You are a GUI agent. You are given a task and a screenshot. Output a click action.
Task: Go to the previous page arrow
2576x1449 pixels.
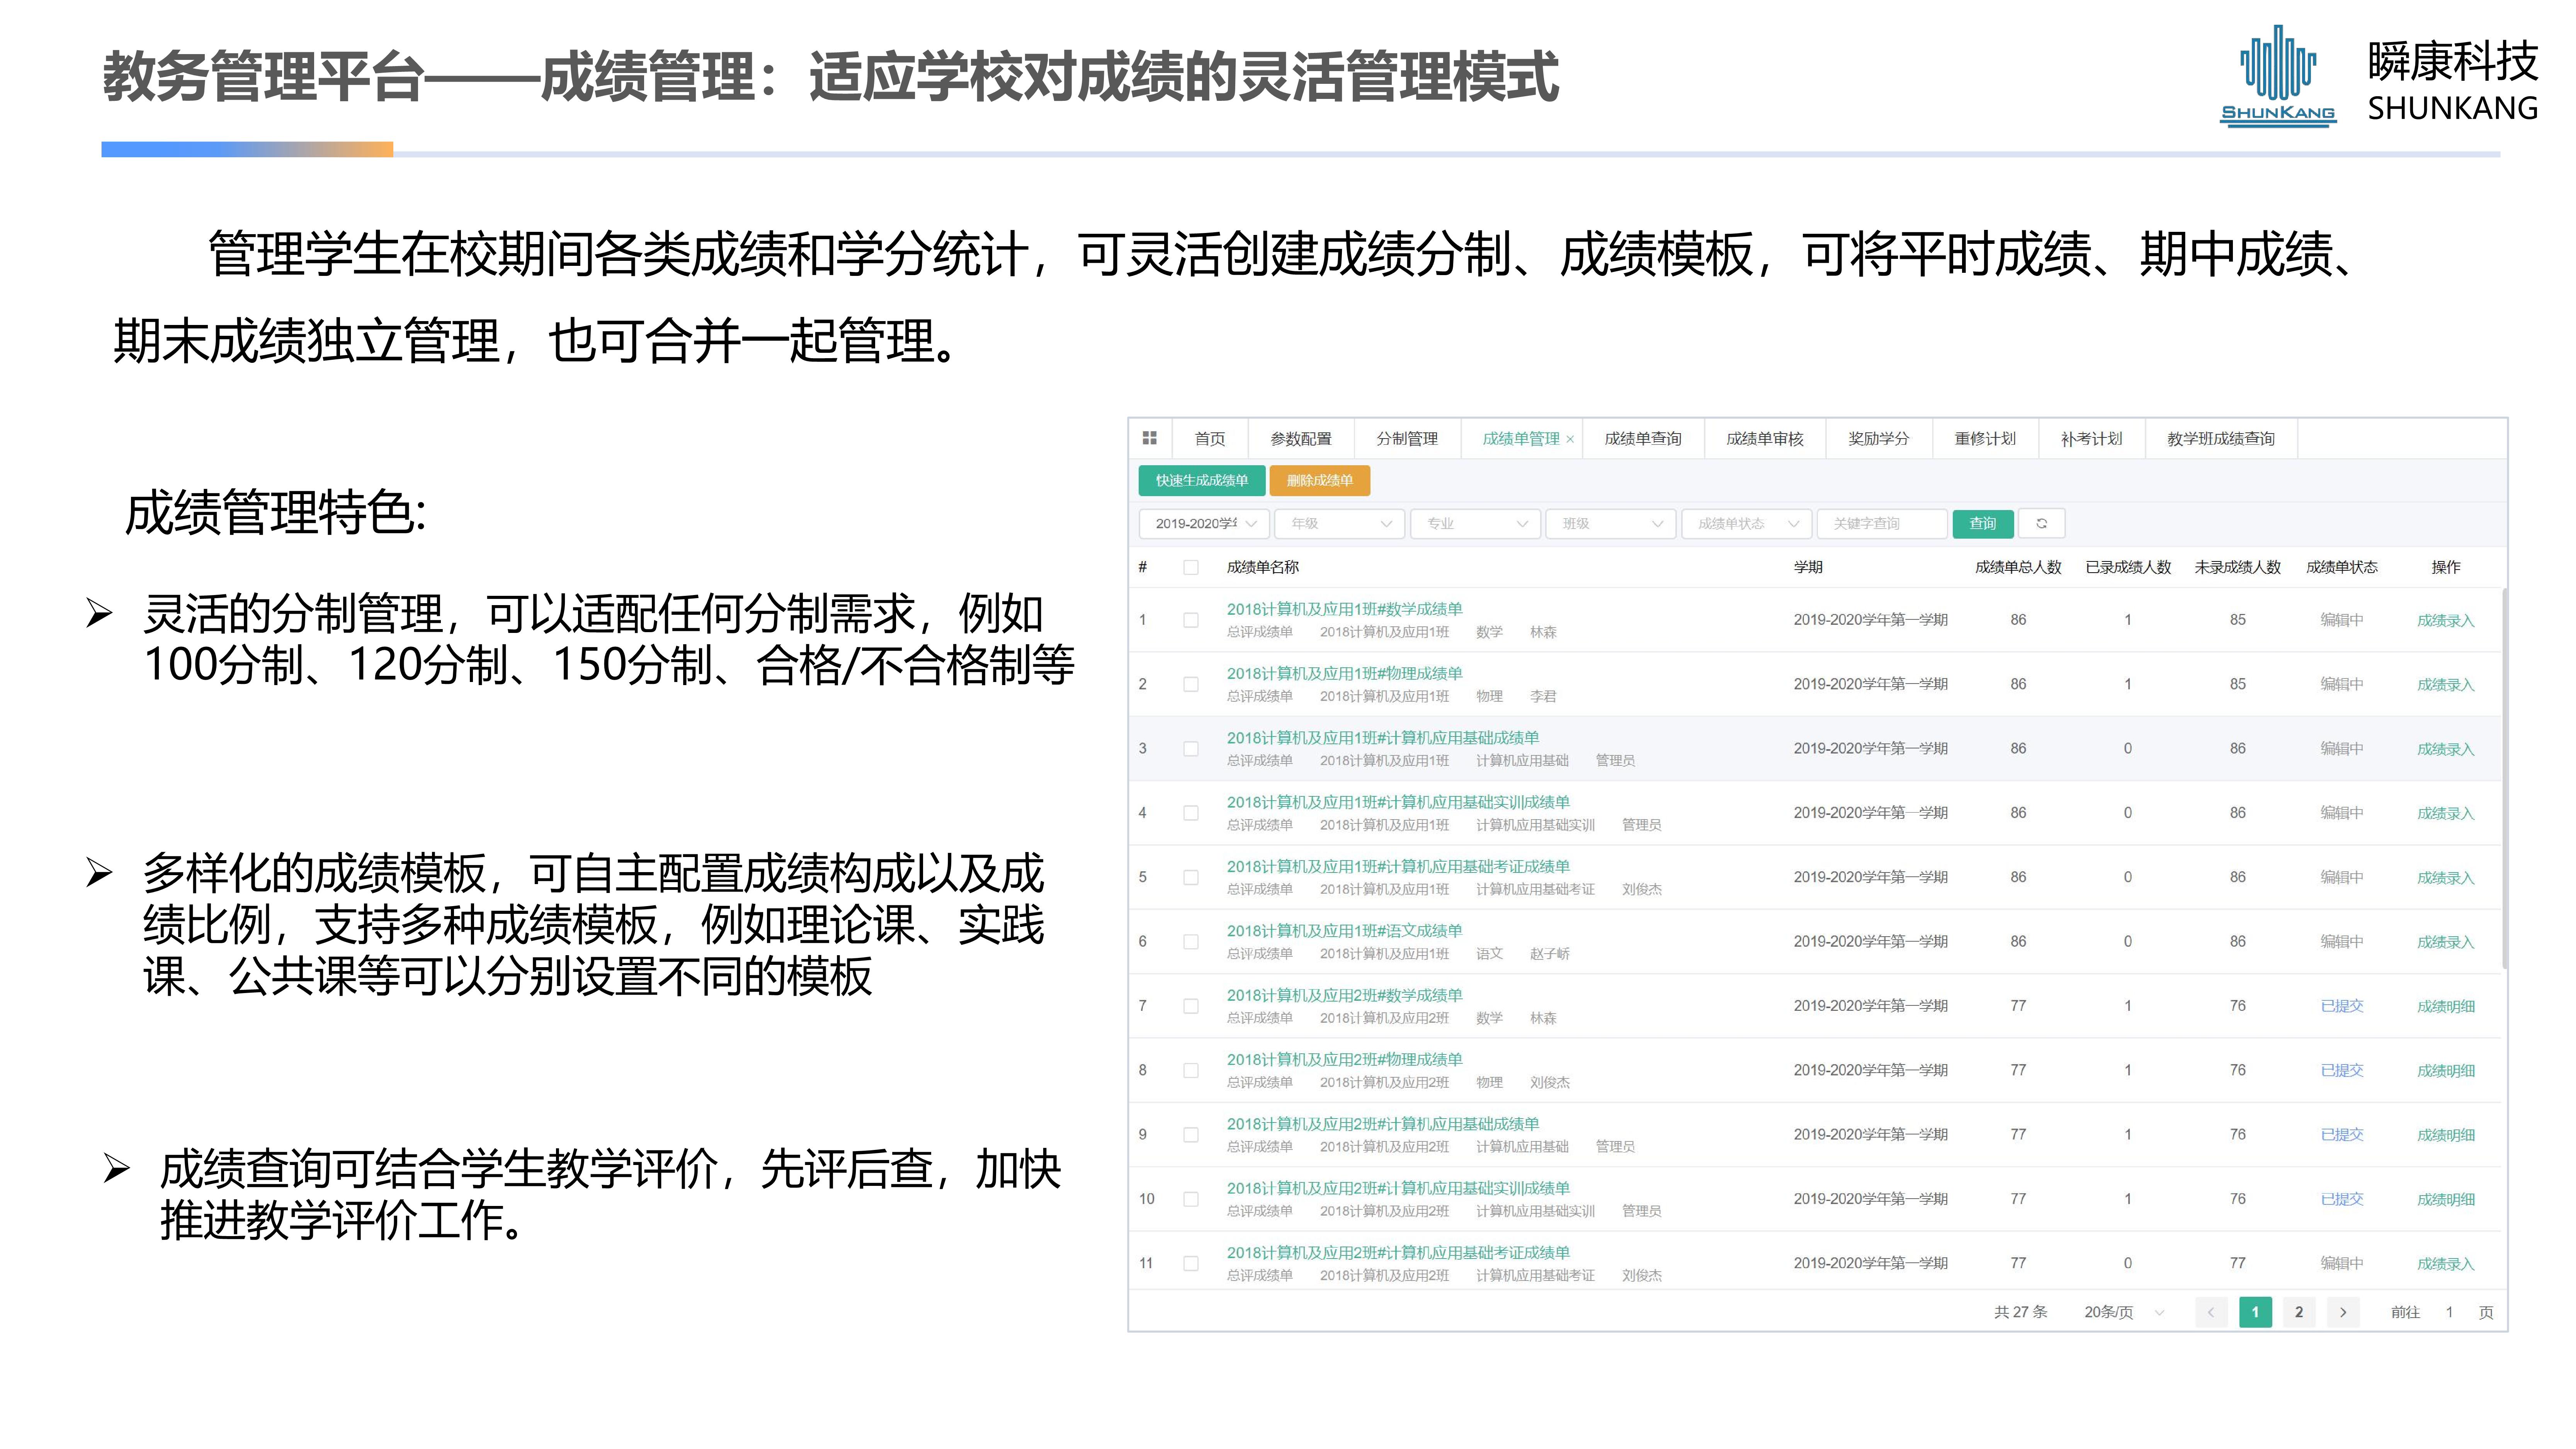pyautogui.click(x=2211, y=1312)
